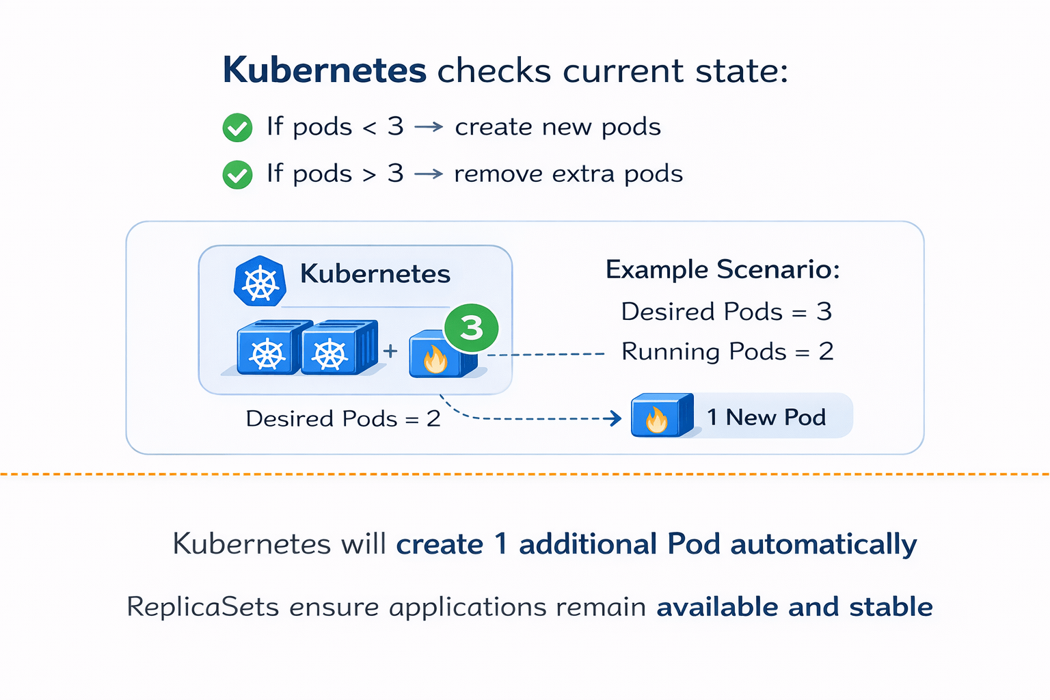Click the 'ReplicaSets ensure applications remain' text
Viewport: 1050px width, 700px height.
tap(386, 608)
